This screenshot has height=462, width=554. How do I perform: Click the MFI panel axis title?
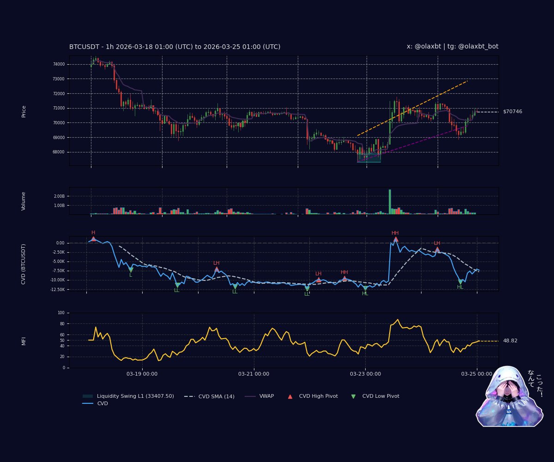[x=24, y=341]
